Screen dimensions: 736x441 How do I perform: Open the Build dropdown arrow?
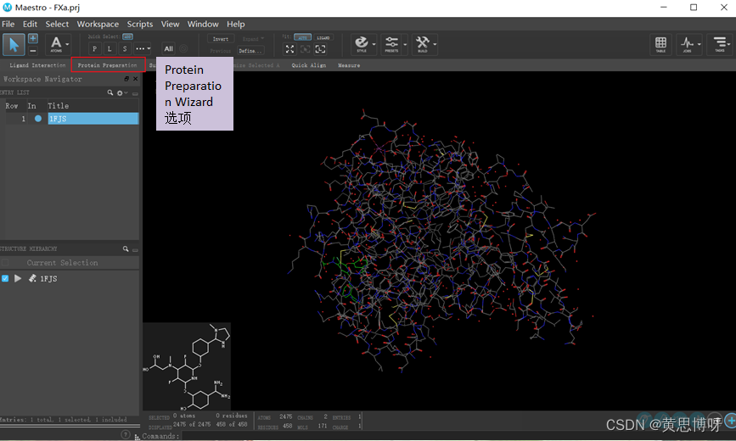click(435, 45)
